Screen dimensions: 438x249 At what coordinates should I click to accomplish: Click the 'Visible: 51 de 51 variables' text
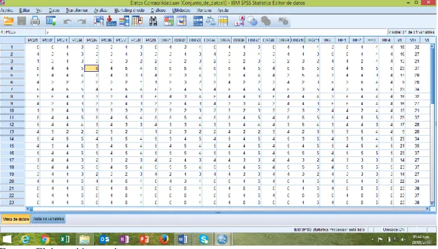[x=411, y=32]
